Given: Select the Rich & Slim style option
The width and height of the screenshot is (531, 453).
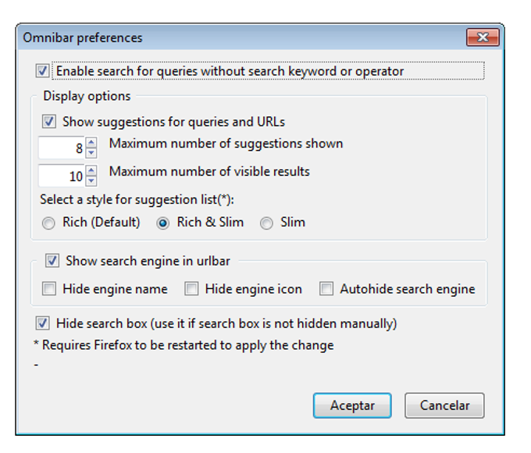Looking at the screenshot, I should click(x=163, y=223).
